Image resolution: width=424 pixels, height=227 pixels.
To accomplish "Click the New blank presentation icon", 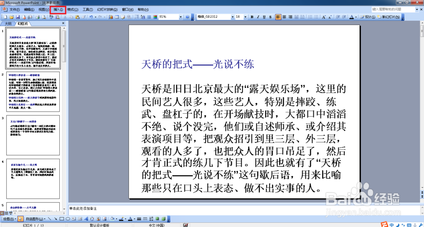I will point(5,17).
